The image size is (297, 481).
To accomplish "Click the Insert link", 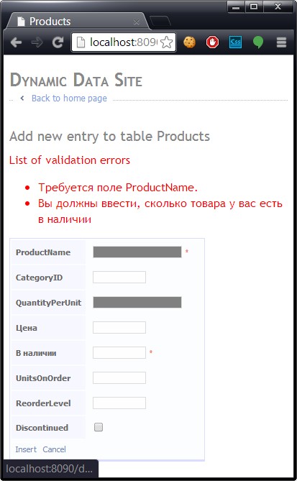I will coord(26,449).
